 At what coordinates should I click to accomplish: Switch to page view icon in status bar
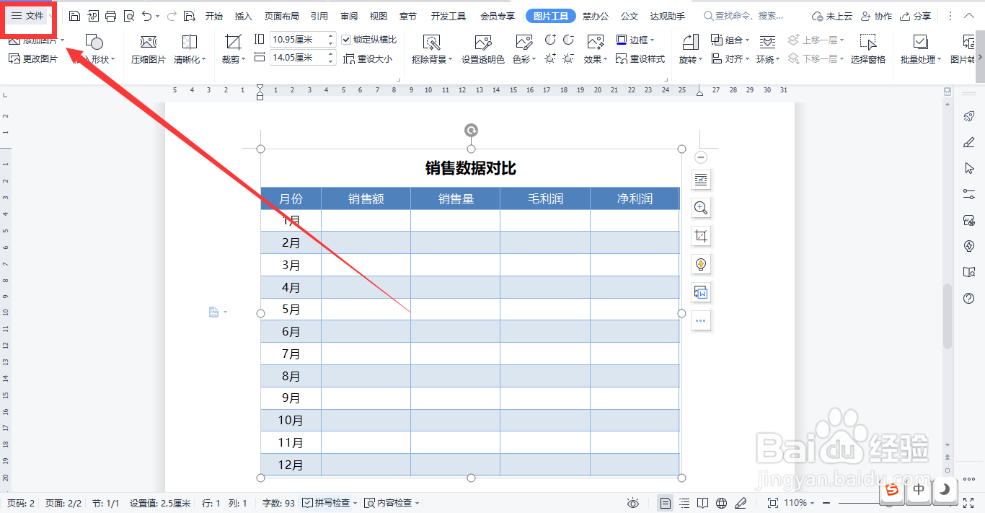coord(666,503)
